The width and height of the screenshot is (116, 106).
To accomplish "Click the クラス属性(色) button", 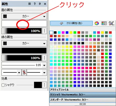I will coord(71,23).
